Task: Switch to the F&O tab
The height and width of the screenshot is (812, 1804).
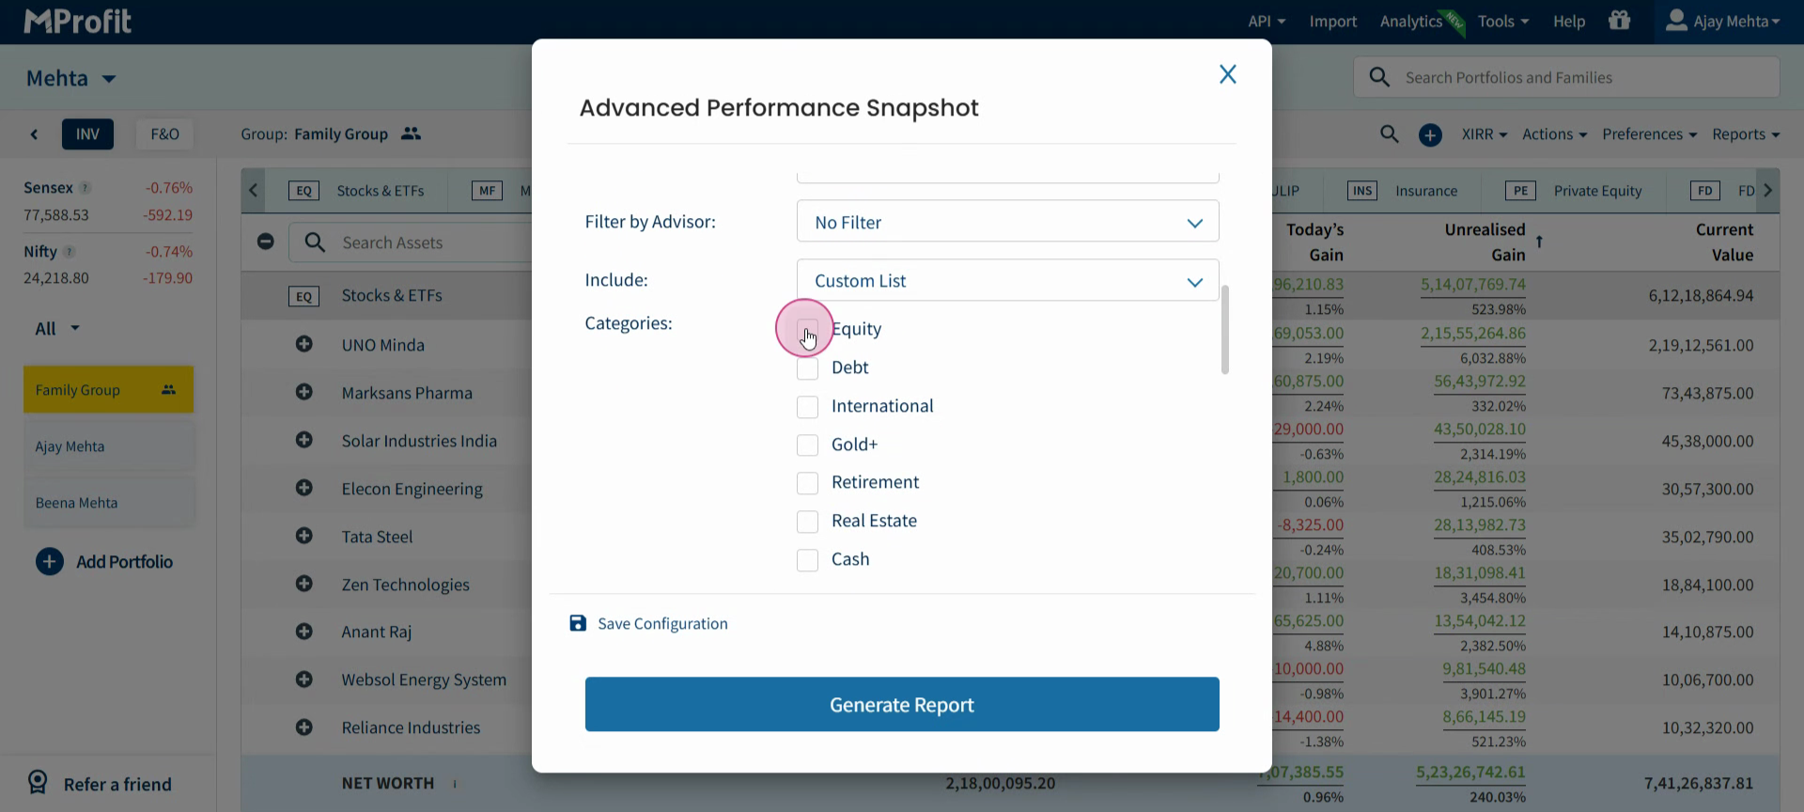Action: click(164, 134)
